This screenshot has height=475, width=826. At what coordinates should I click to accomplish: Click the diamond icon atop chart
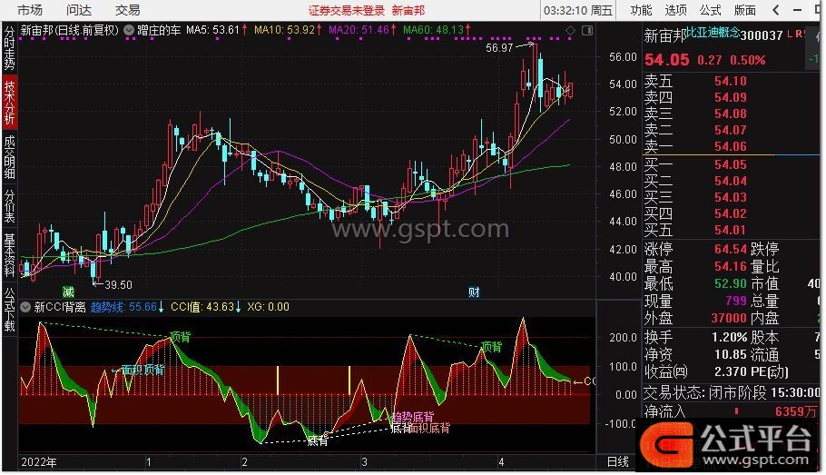tap(571, 31)
